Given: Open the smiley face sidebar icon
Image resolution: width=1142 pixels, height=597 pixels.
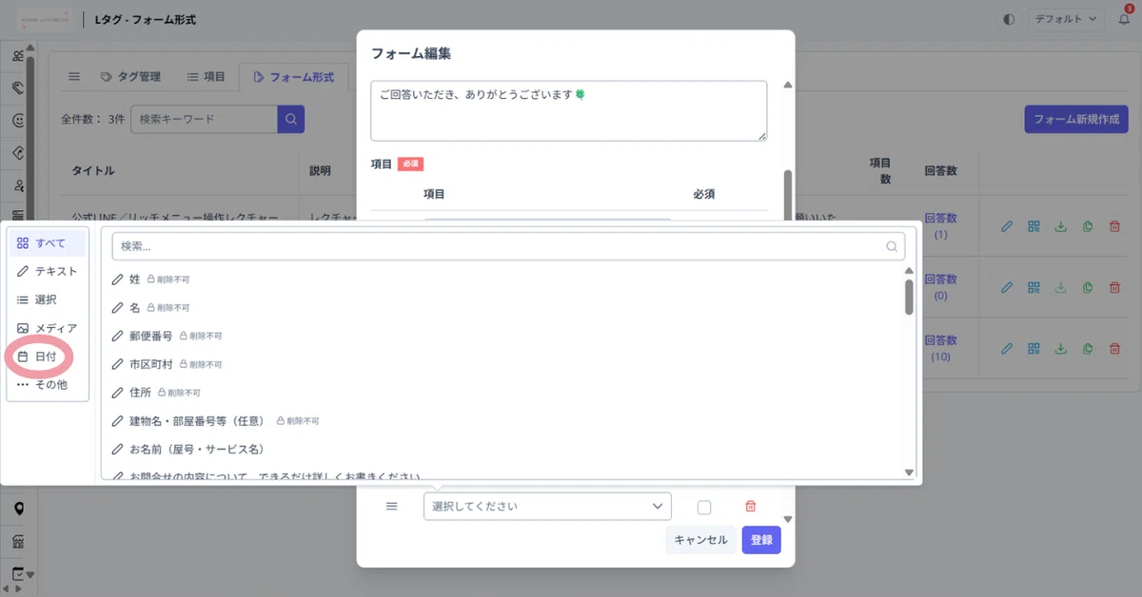Looking at the screenshot, I should (x=18, y=120).
